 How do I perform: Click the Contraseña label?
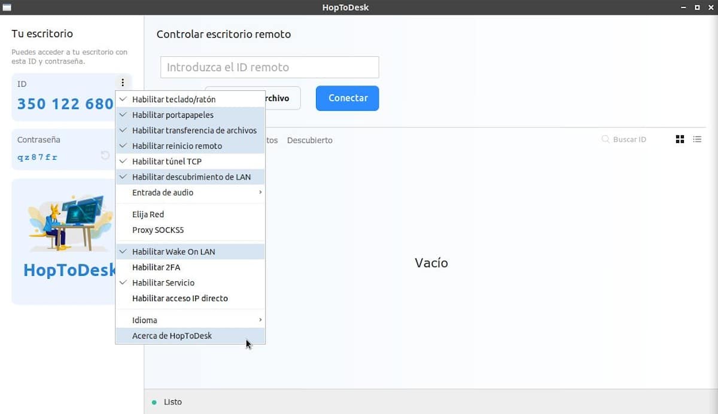point(38,139)
